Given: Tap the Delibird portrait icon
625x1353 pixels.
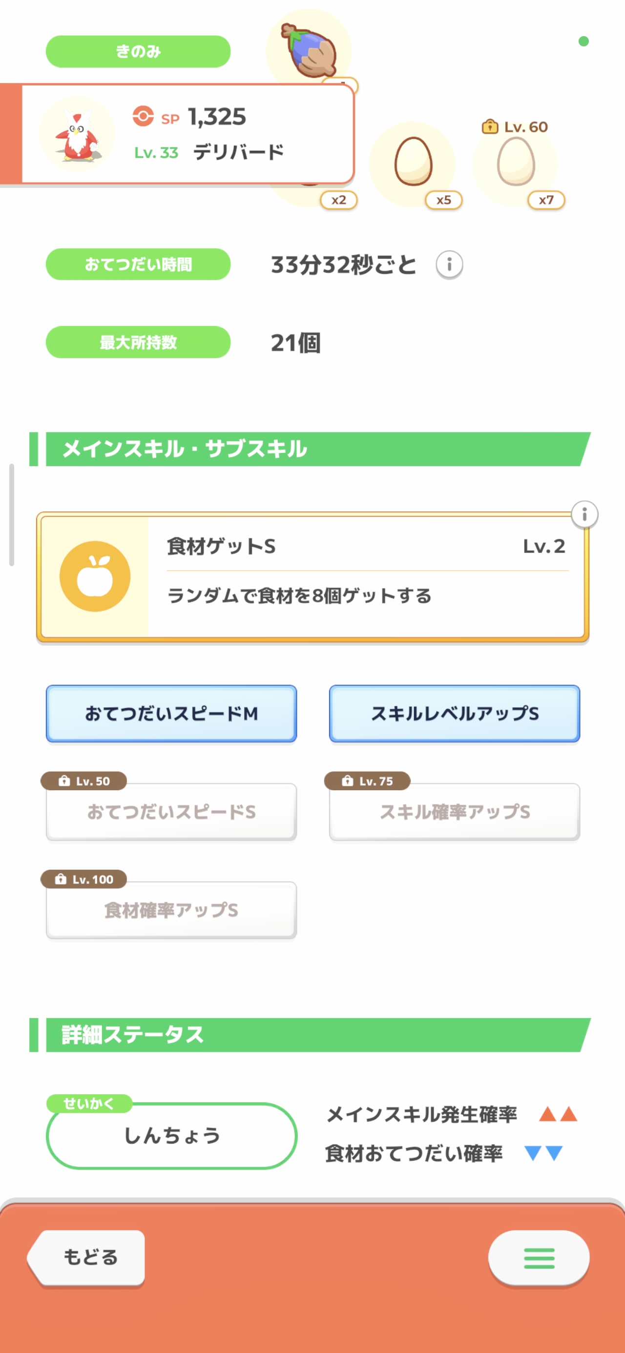Looking at the screenshot, I should [78, 134].
